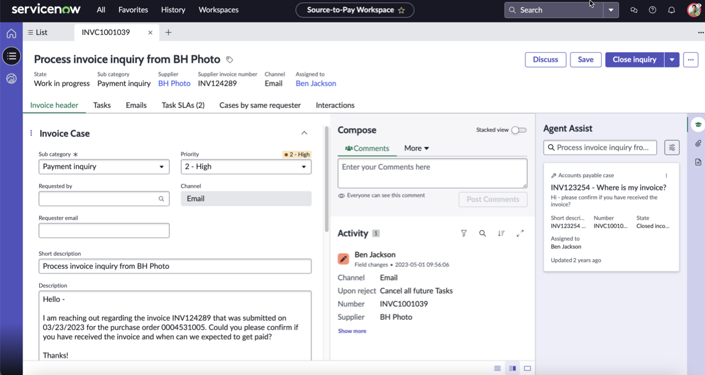Select the split panel layout icon
705x375 pixels.
[x=512, y=368]
